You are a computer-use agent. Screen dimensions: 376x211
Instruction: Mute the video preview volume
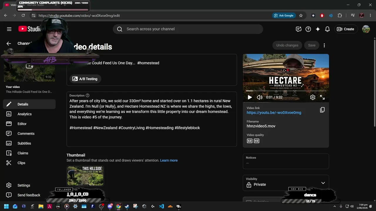[260, 97]
